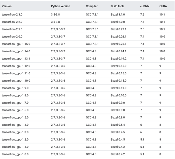Click Python 2.7, 3.3-3.7 in tensorflow_gpu-1.15.0 row
This screenshot has width=175, height=159.
click(x=58, y=44)
